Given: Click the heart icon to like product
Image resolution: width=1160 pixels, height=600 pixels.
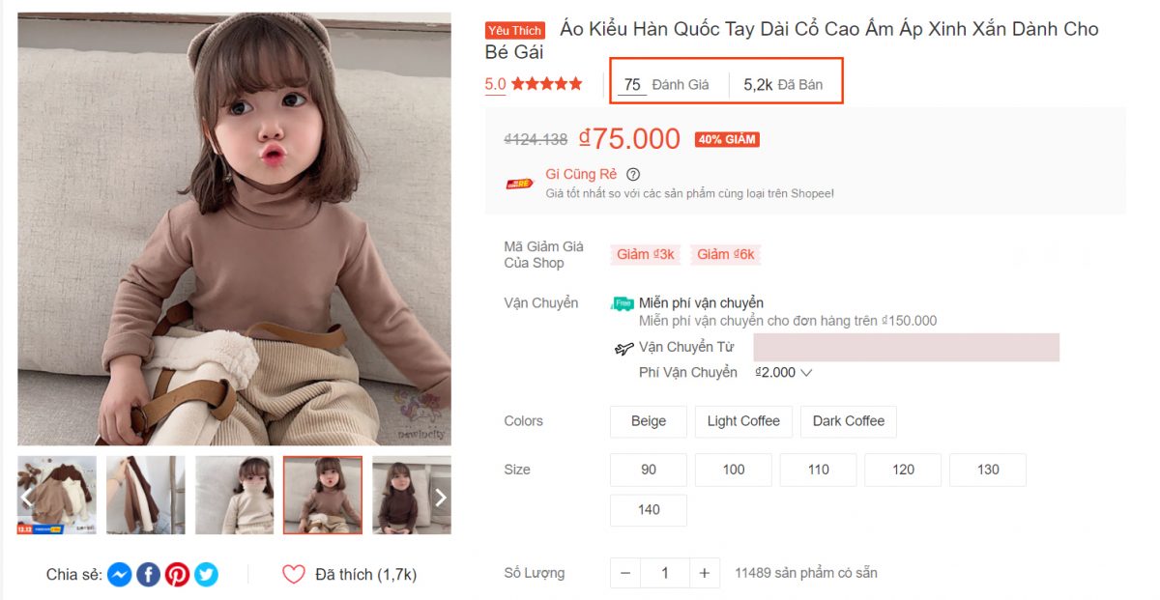Looking at the screenshot, I should tap(294, 575).
